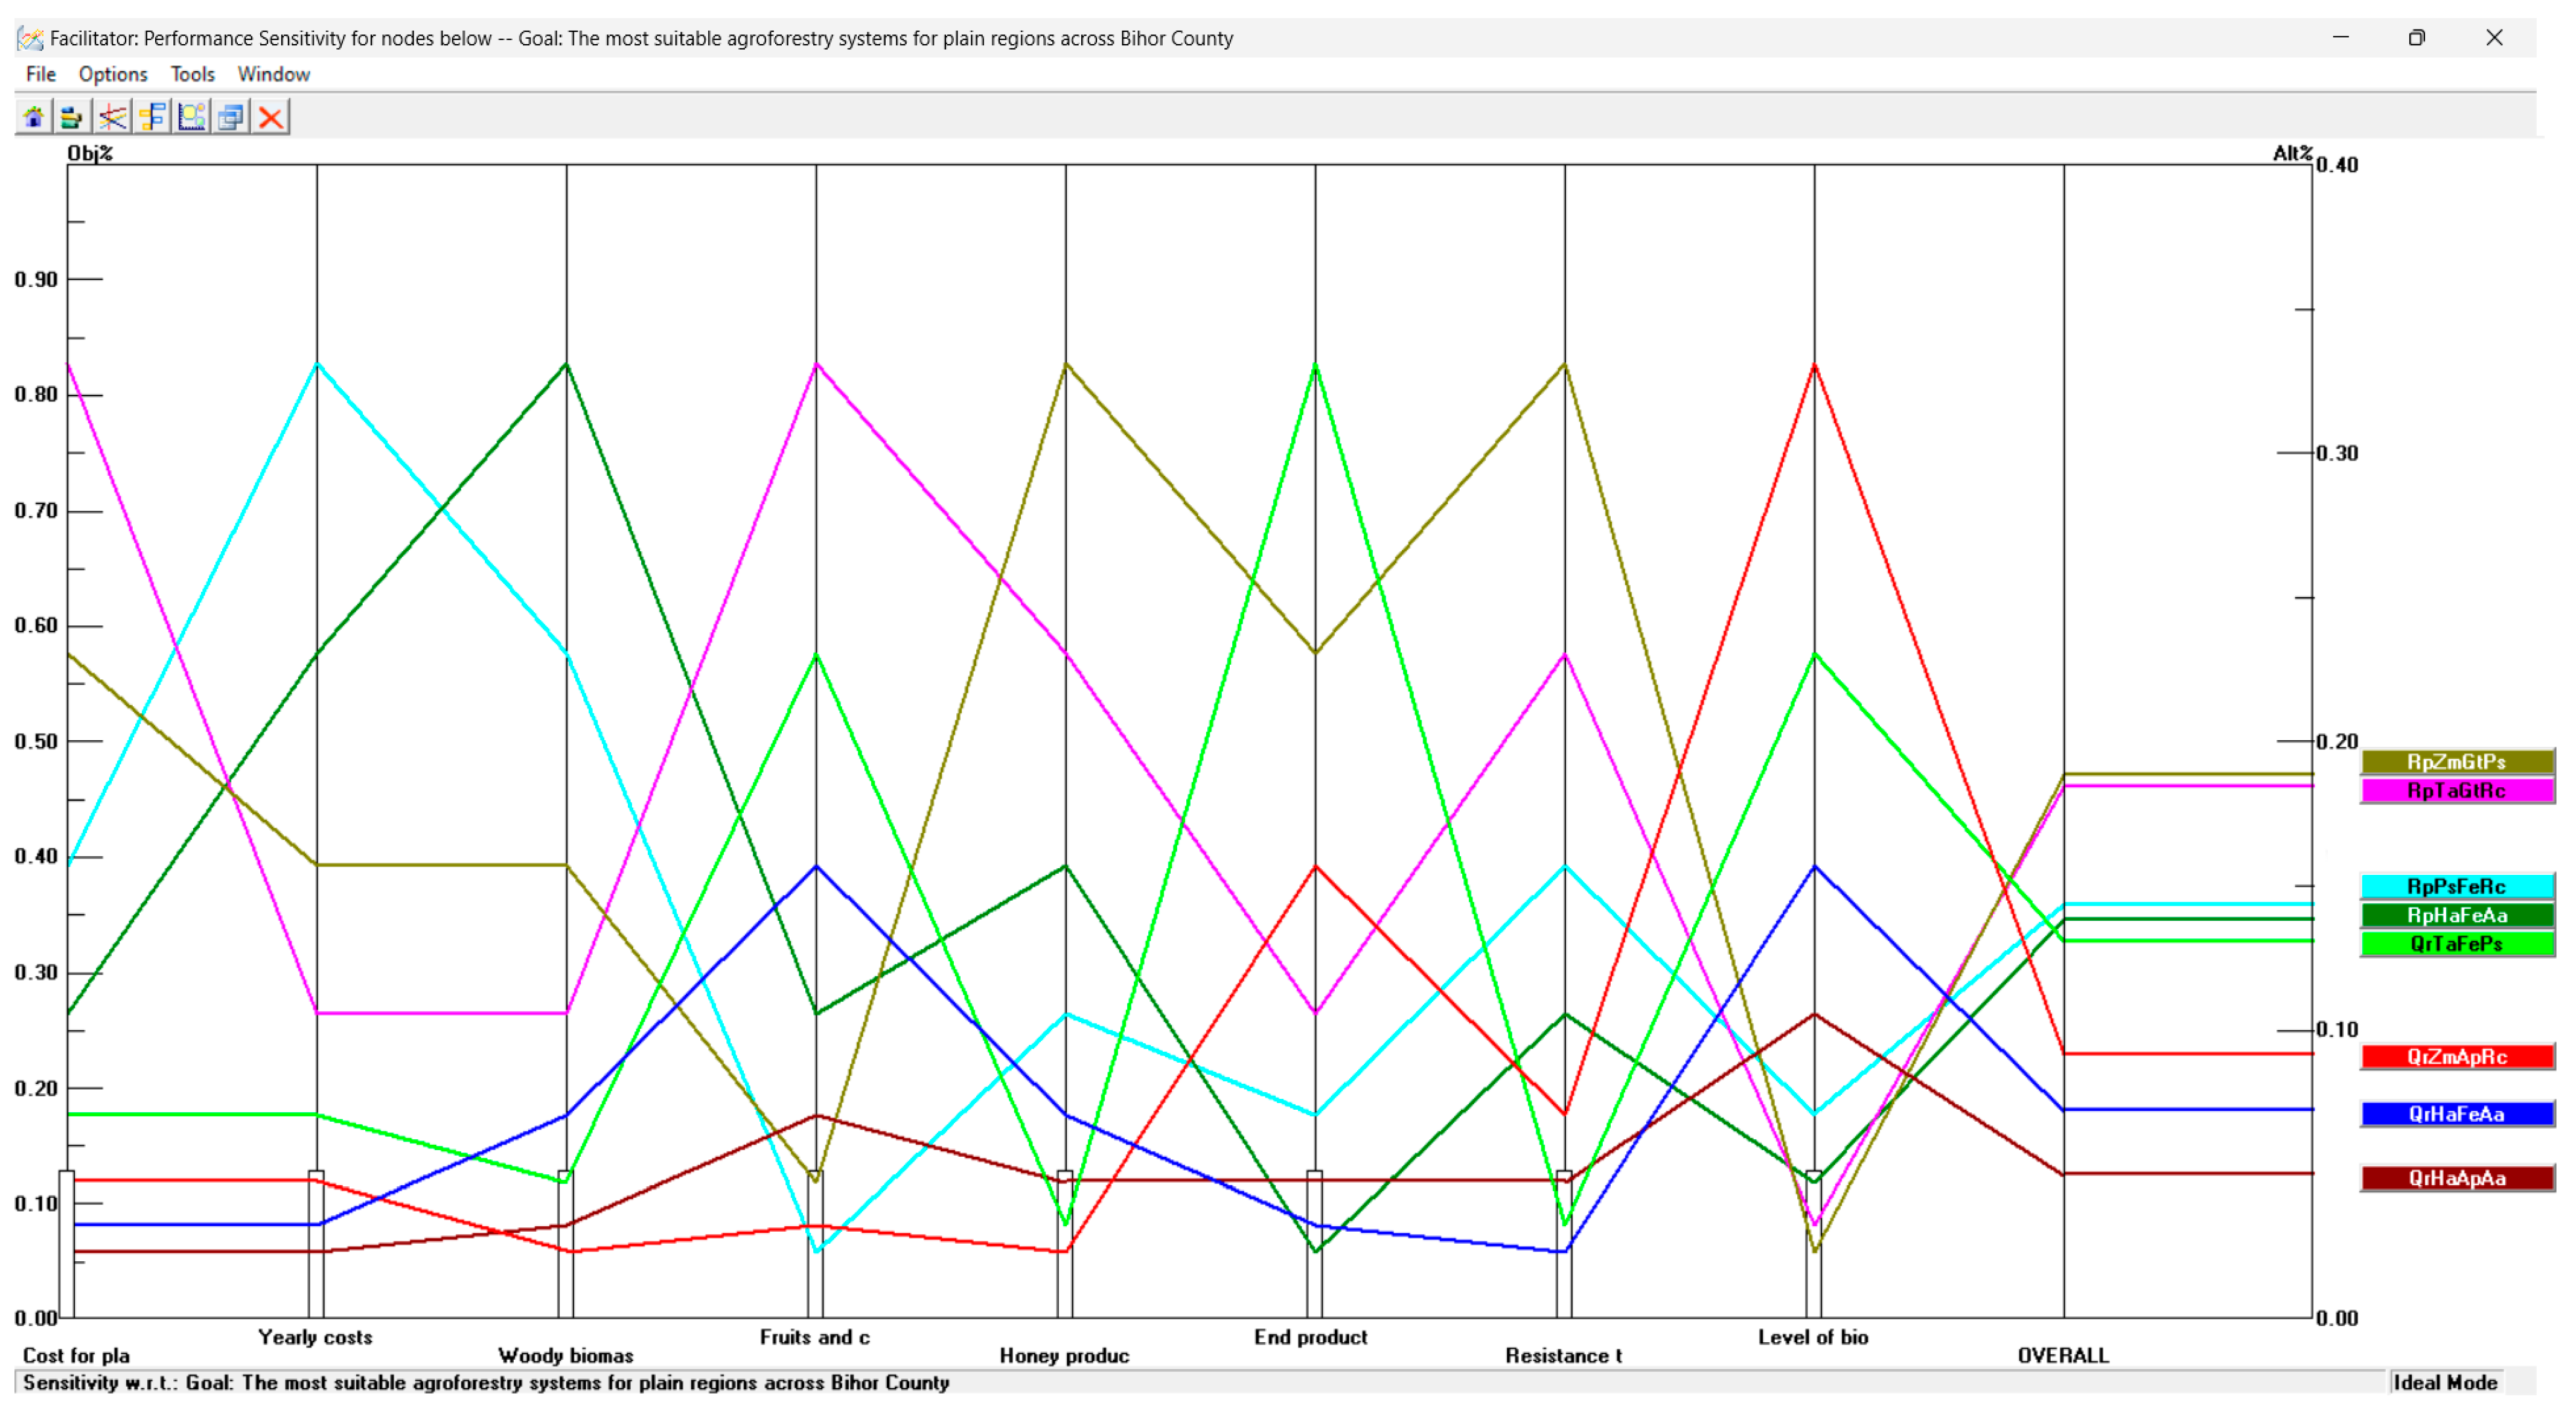Click the 'Yearly costs' axis label
2576x1411 pixels.
pos(315,1338)
